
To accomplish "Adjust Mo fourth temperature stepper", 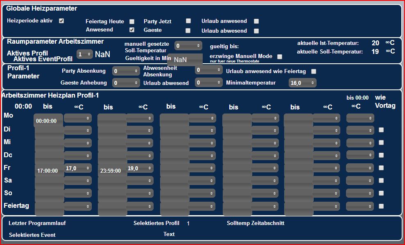I will 265,118.
